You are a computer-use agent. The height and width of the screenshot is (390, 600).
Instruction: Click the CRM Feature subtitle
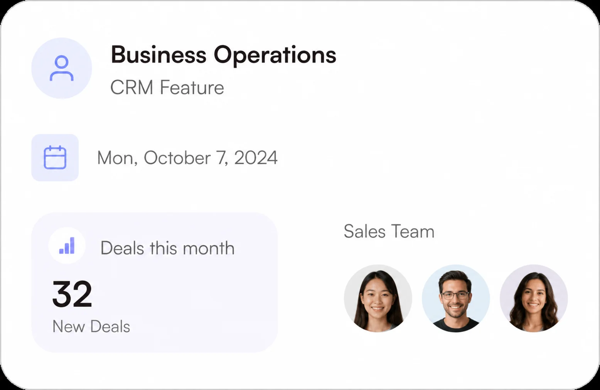point(167,88)
